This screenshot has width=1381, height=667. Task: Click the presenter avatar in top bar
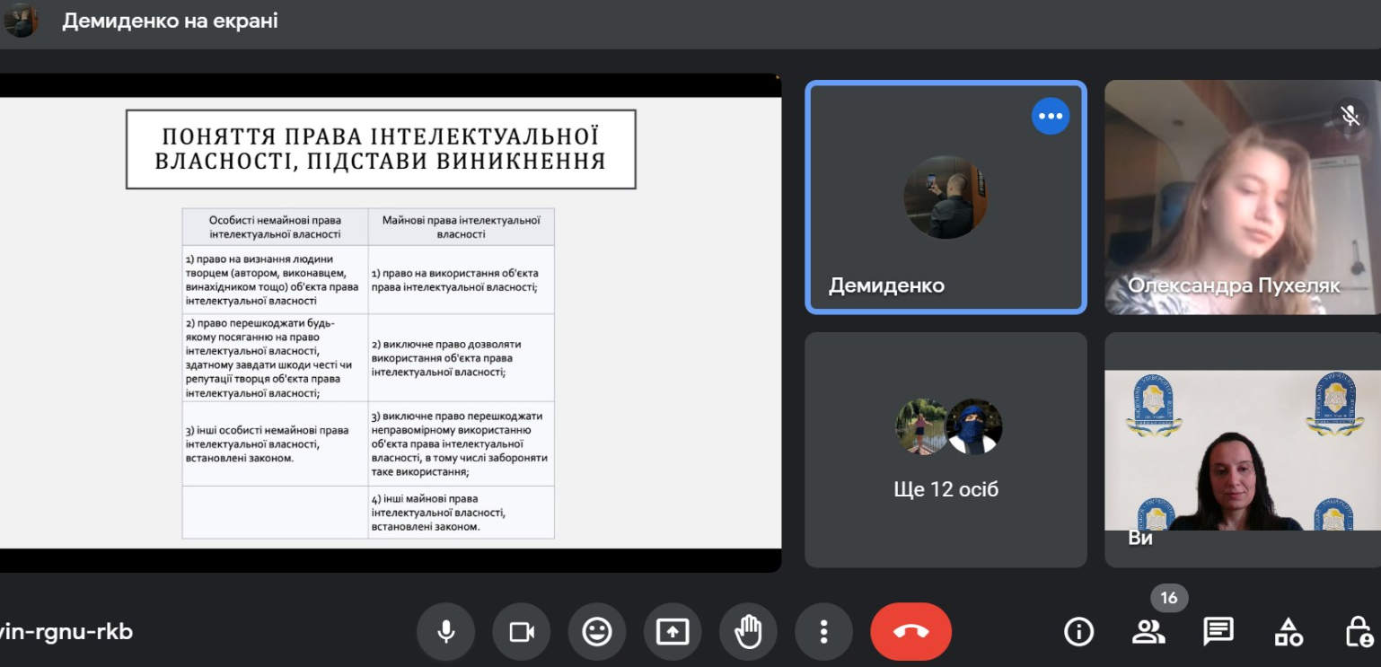coord(22,21)
